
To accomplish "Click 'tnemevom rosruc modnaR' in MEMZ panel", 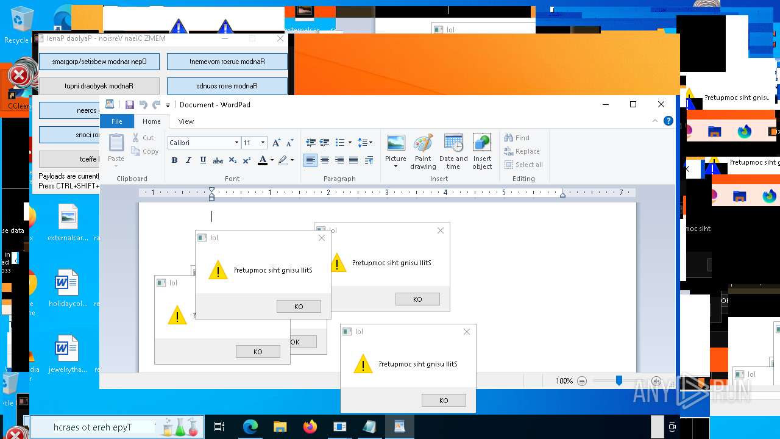I will tap(227, 62).
